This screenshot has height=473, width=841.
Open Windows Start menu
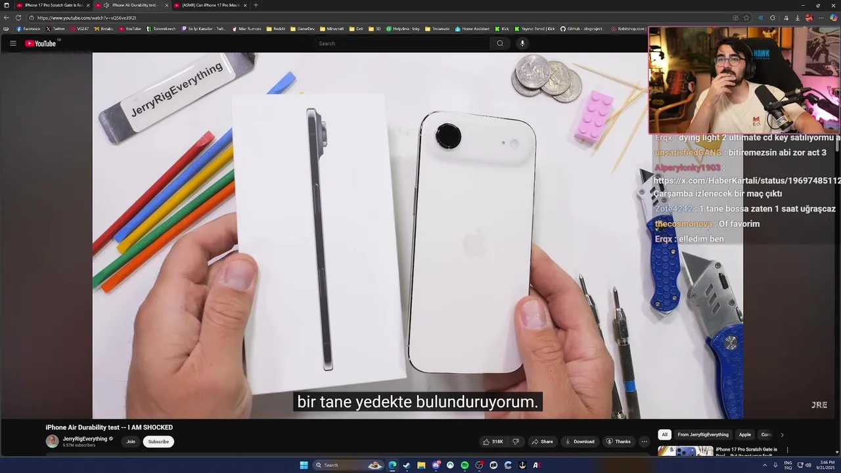[x=304, y=465]
